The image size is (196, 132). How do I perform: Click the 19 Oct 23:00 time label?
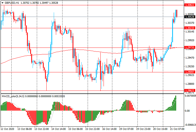(x=143, y=129)
